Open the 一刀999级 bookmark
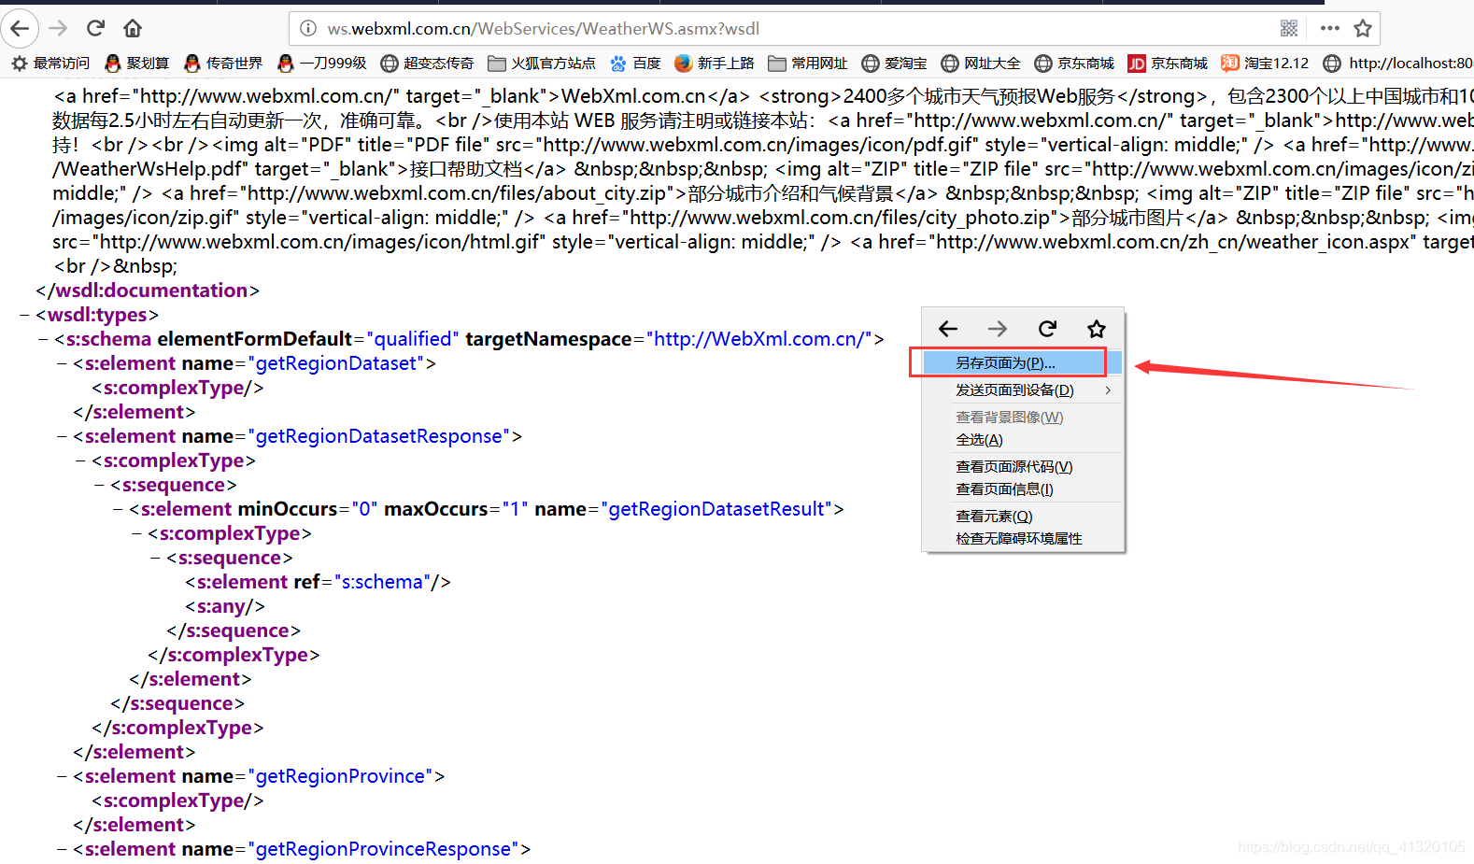Viewport: 1474px width, 864px height. tap(322, 64)
